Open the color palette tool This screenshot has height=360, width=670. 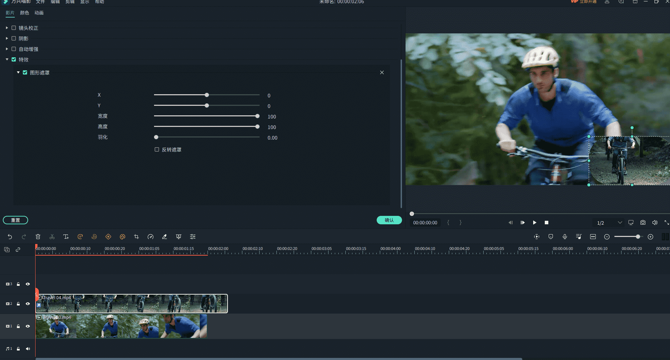pyautogui.click(x=122, y=237)
